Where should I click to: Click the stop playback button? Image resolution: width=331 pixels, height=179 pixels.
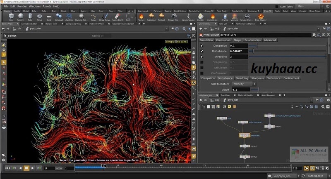click(26, 168)
